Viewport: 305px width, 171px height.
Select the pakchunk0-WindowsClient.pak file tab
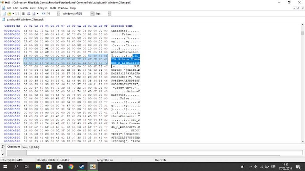(23, 19)
